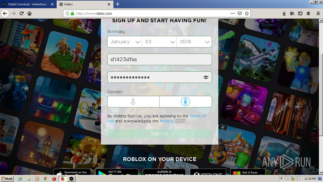Click the dark round app taskbar button

coord(71,179)
